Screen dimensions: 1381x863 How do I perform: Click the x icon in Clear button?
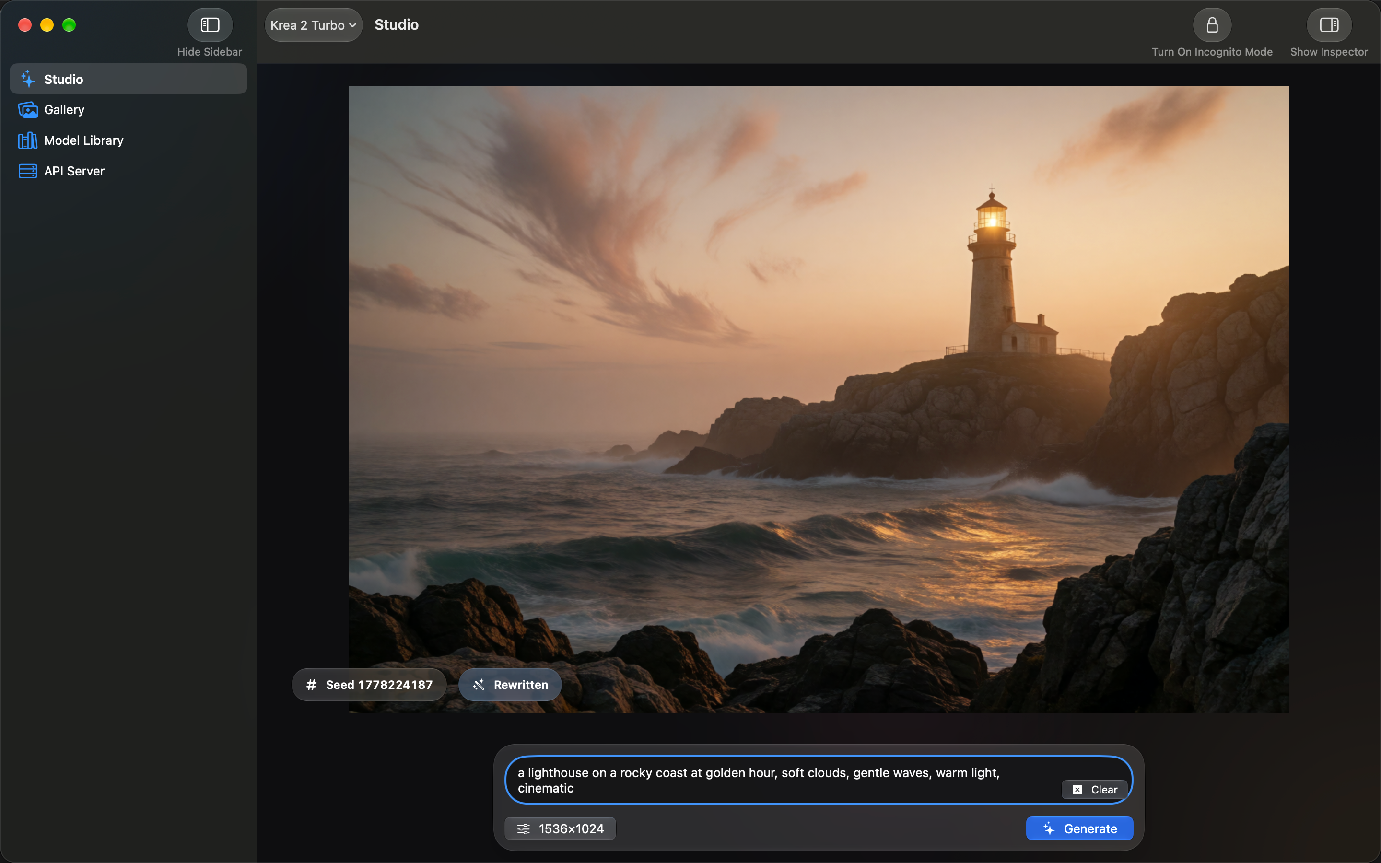tap(1077, 790)
